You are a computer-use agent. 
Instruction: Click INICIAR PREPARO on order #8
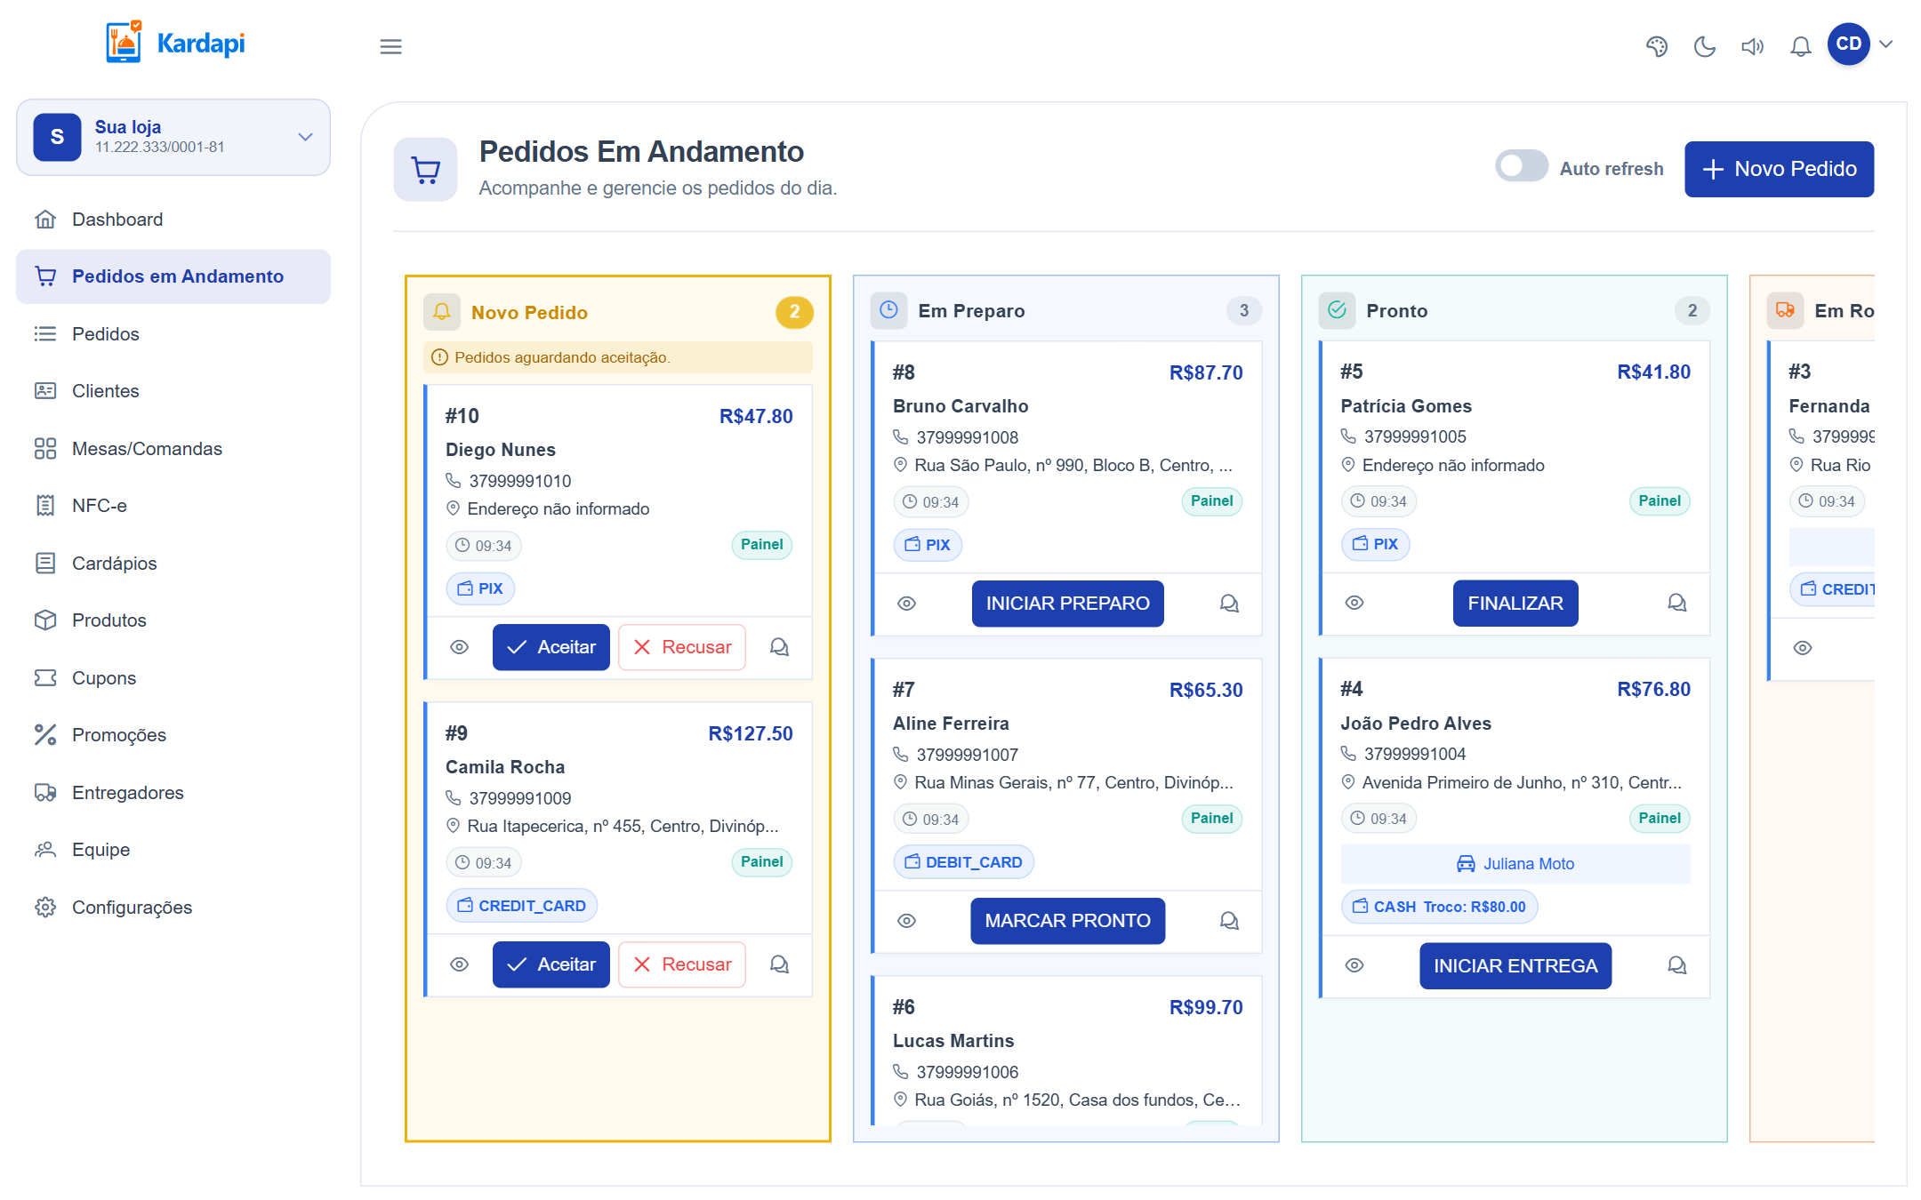click(x=1067, y=604)
